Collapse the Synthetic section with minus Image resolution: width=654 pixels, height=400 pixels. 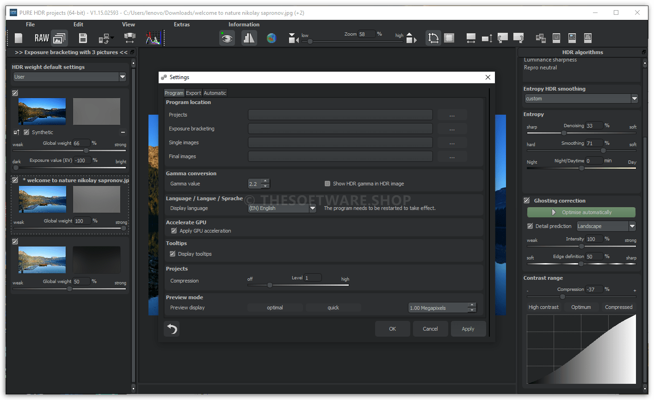point(123,132)
